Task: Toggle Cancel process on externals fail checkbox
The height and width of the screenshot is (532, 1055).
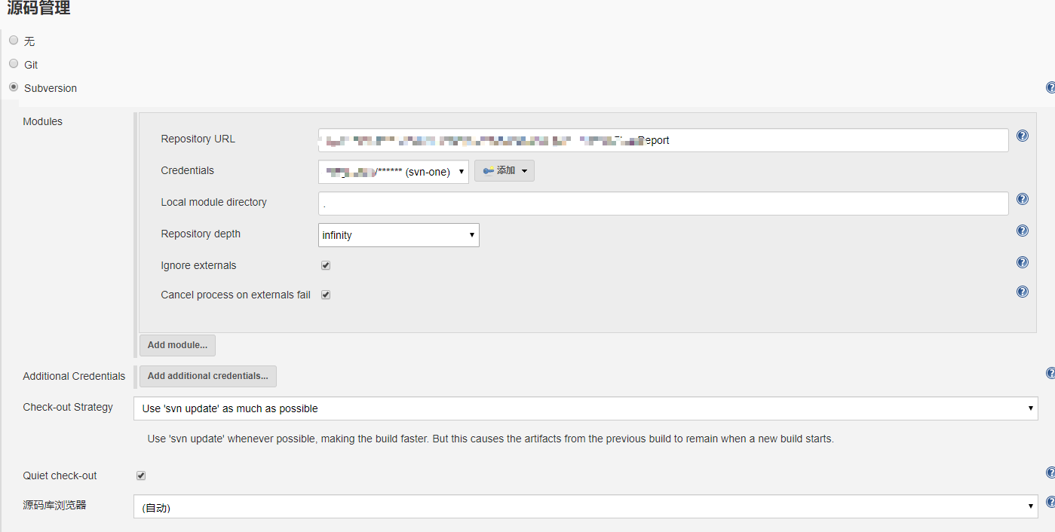Action: (x=326, y=295)
